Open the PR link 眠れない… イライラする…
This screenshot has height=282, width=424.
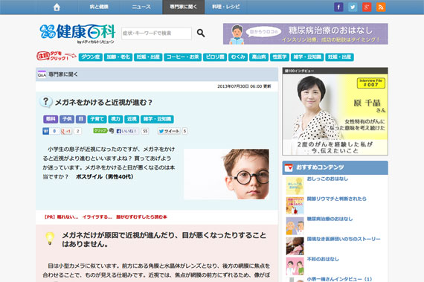click(106, 217)
